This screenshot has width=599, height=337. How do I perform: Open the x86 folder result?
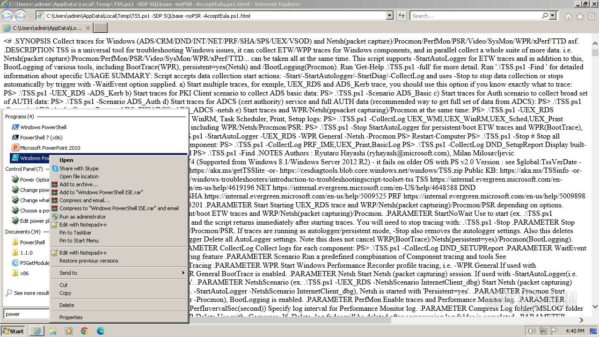click(x=20, y=273)
